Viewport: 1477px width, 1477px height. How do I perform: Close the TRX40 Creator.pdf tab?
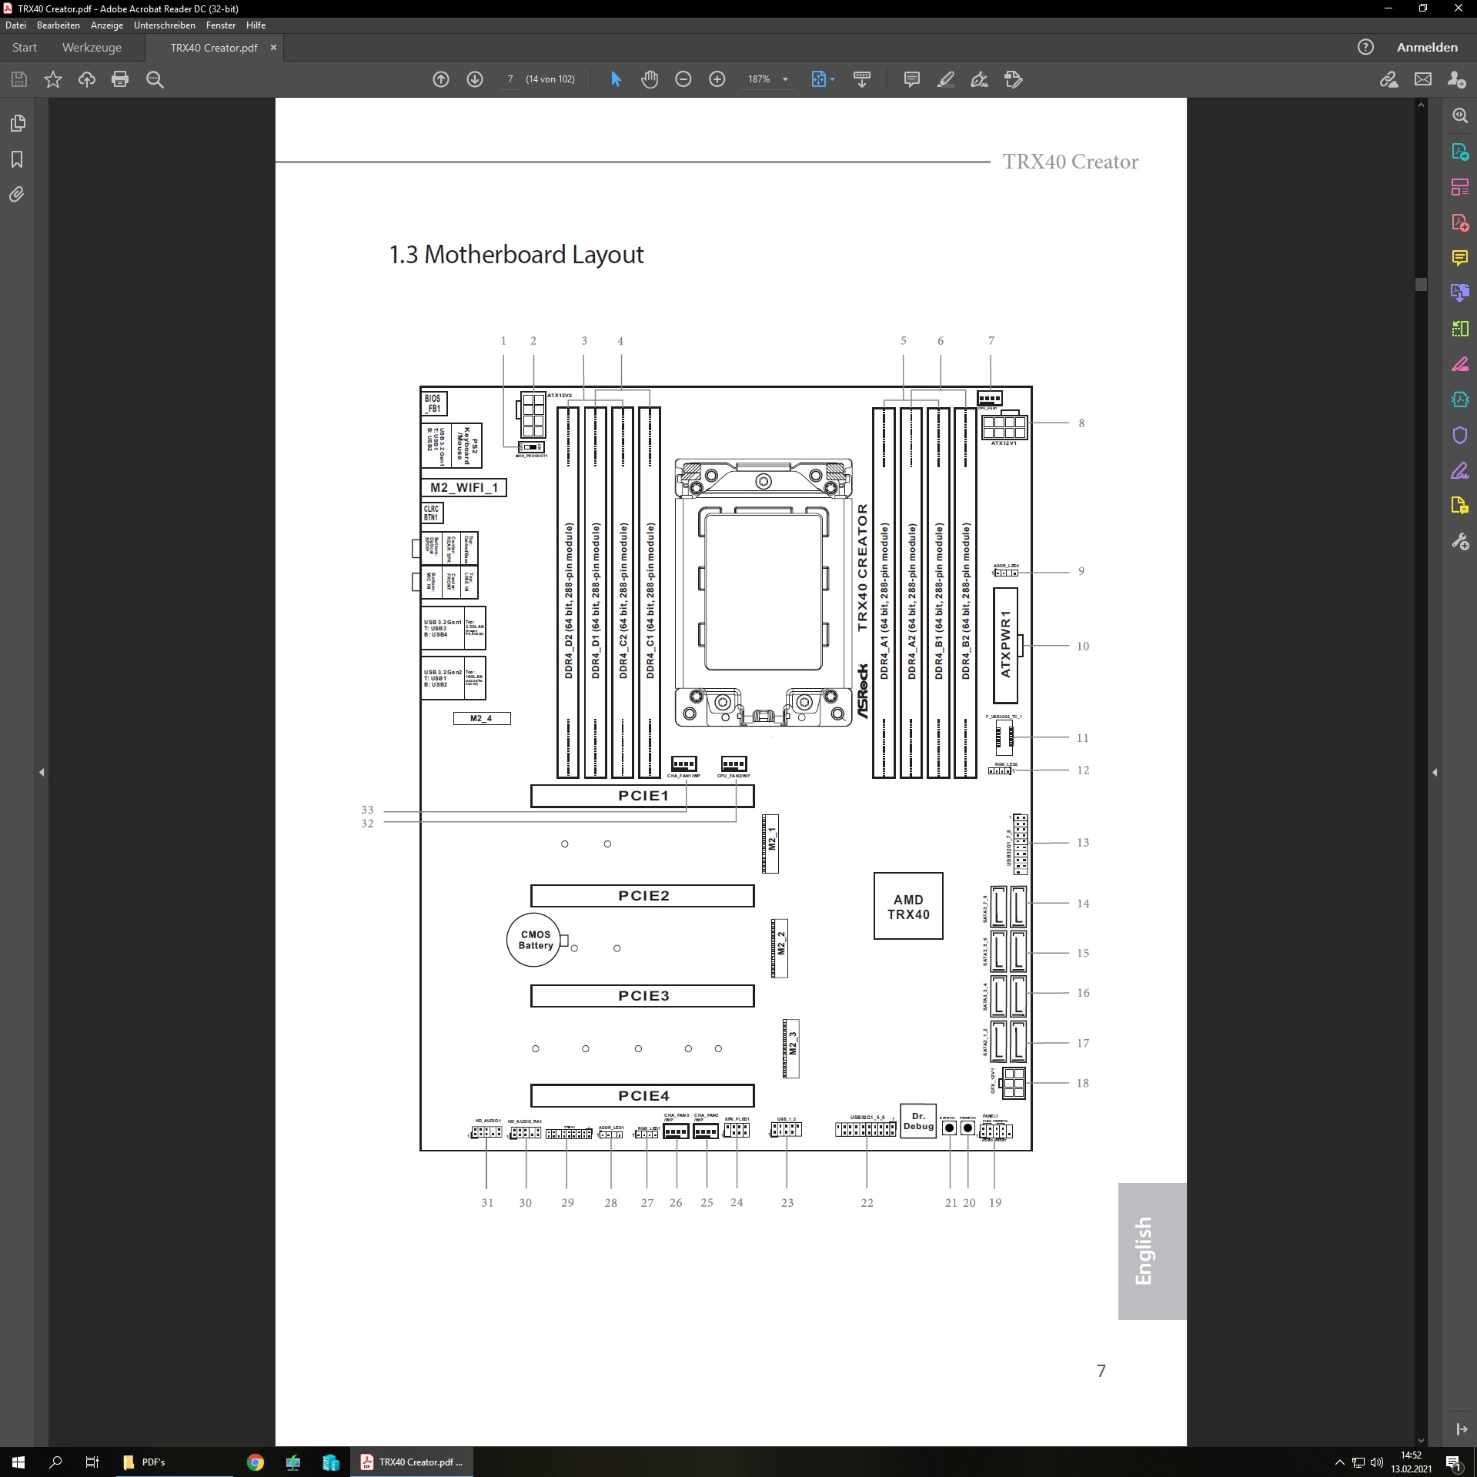(273, 47)
